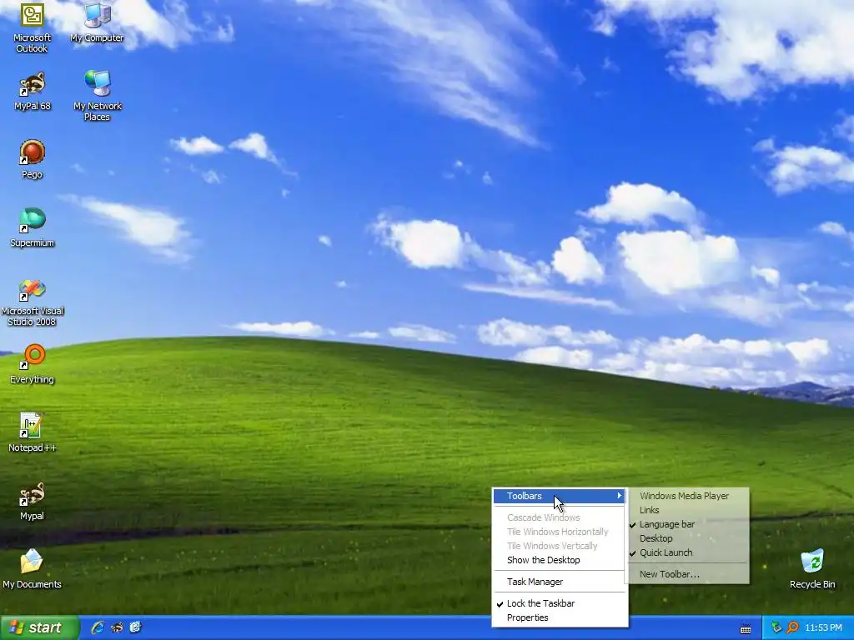Screen dimensions: 854x640
Task: Click the third Quick Launch icon
Action: (136, 627)
